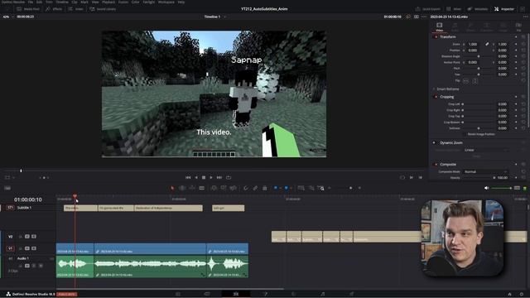Toggle the Position Lock padlock icon
530x298 pixels.
265,188
